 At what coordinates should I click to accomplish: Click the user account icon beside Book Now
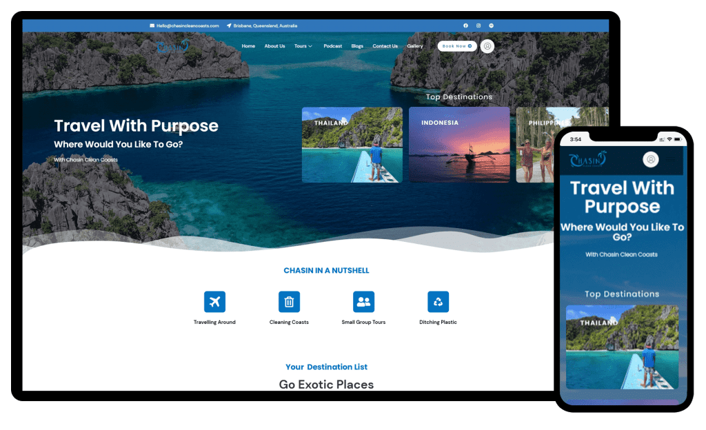pos(487,46)
